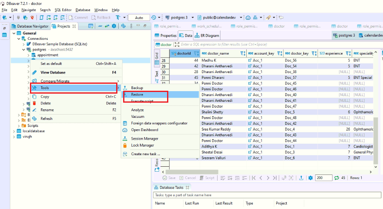Image resolution: width=383 pixels, height=209 pixels.
Task: Go to the last row arrow
Action: [275, 178]
